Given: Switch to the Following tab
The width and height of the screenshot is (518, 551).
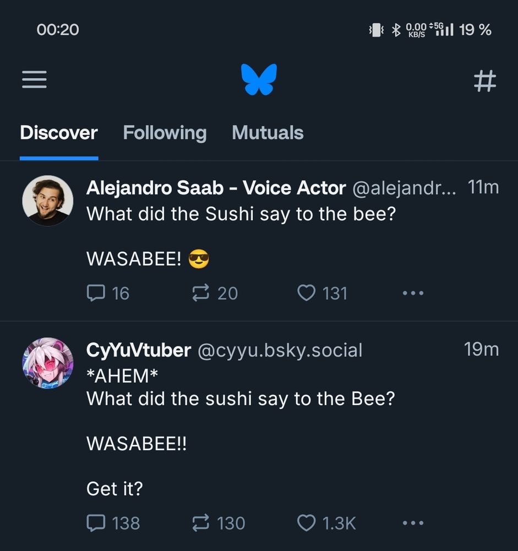Looking at the screenshot, I should click(x=165, y=133).
